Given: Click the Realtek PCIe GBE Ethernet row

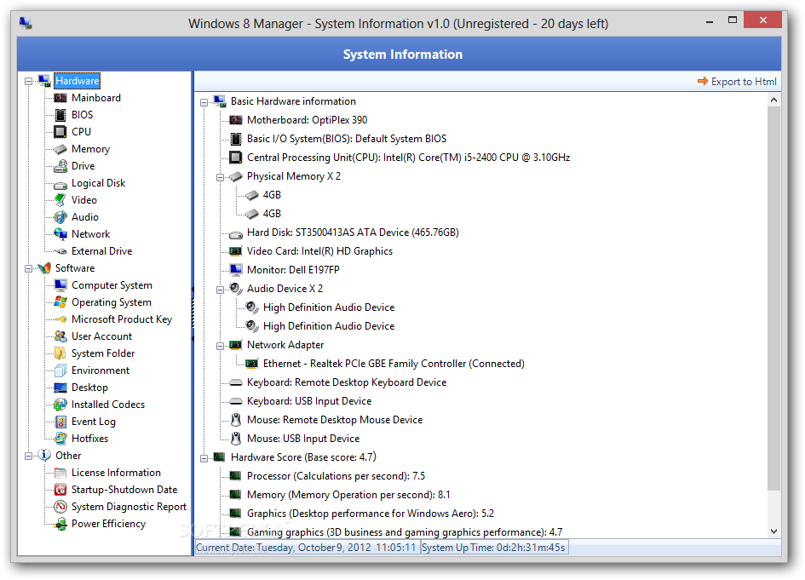Looking at the screenshot, I should point(394,364).
